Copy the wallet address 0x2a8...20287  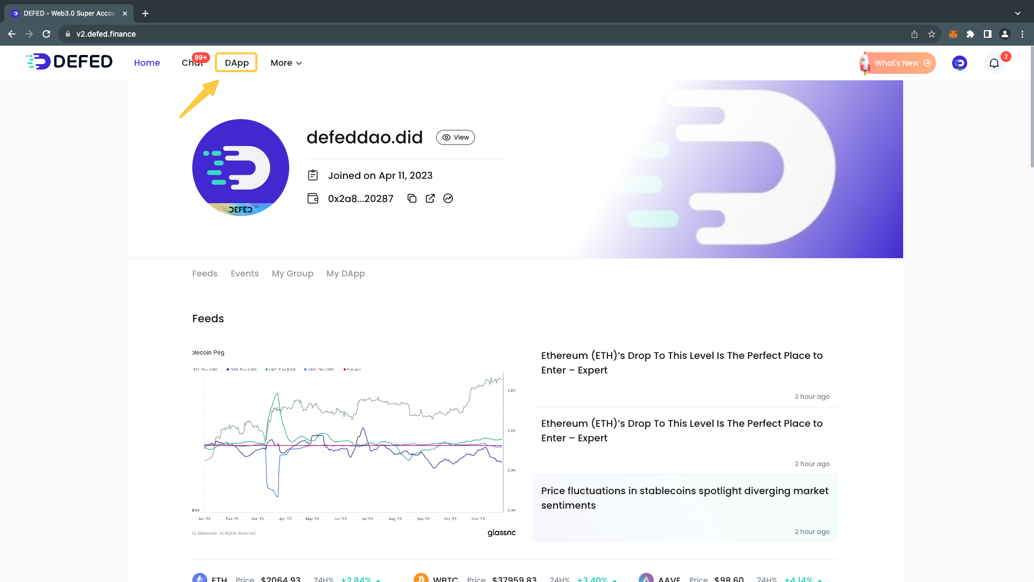(412, 198)
